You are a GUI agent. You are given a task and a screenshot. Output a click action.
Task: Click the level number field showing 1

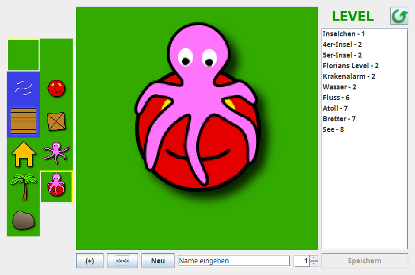click(x=301, y=260)
